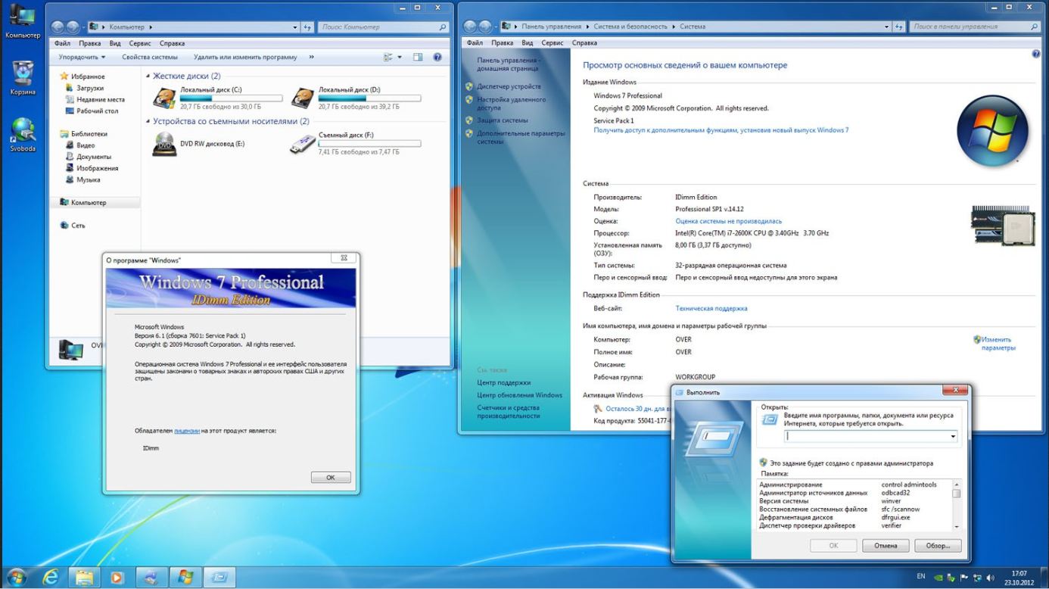Open the view options dropdown arrow in Explorer
The height and width of the screenshot is (589, 1049).
coord(400,58)
